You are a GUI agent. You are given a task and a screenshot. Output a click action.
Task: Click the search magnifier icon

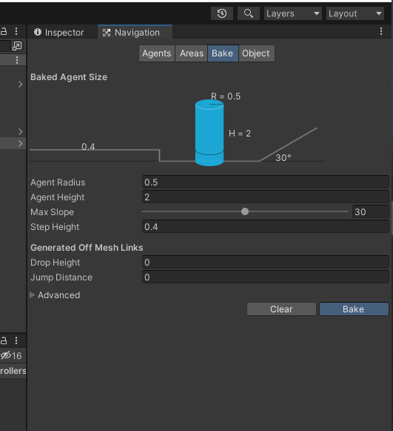coord(249,13)
